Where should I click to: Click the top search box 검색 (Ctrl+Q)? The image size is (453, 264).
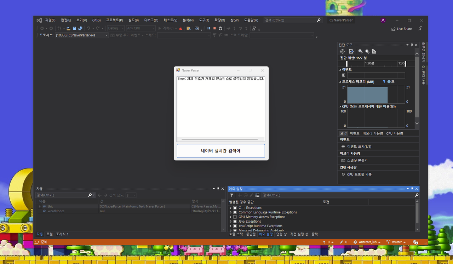(293, 20)
